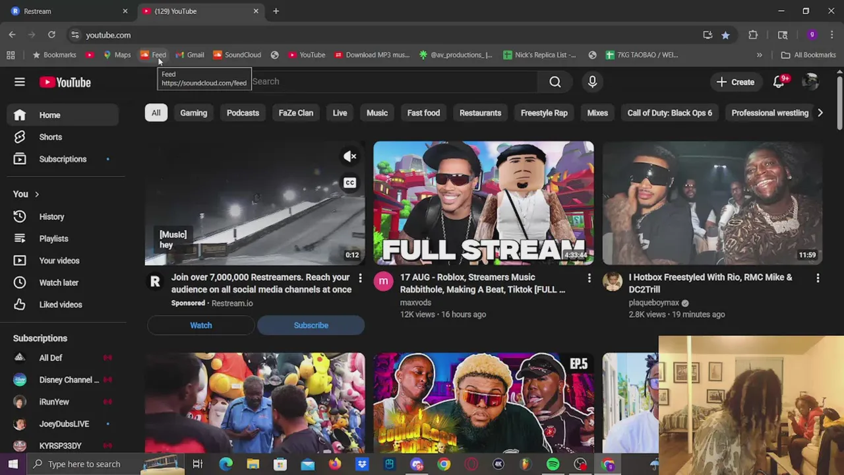
Task: Open Subscriptions in the sidebar
Action: 63,159
